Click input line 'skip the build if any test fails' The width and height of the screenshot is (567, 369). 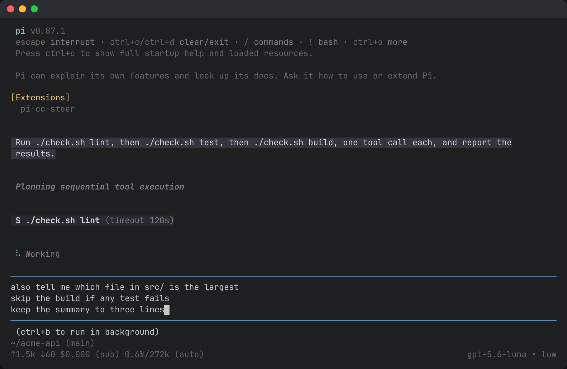click(90, 298)
